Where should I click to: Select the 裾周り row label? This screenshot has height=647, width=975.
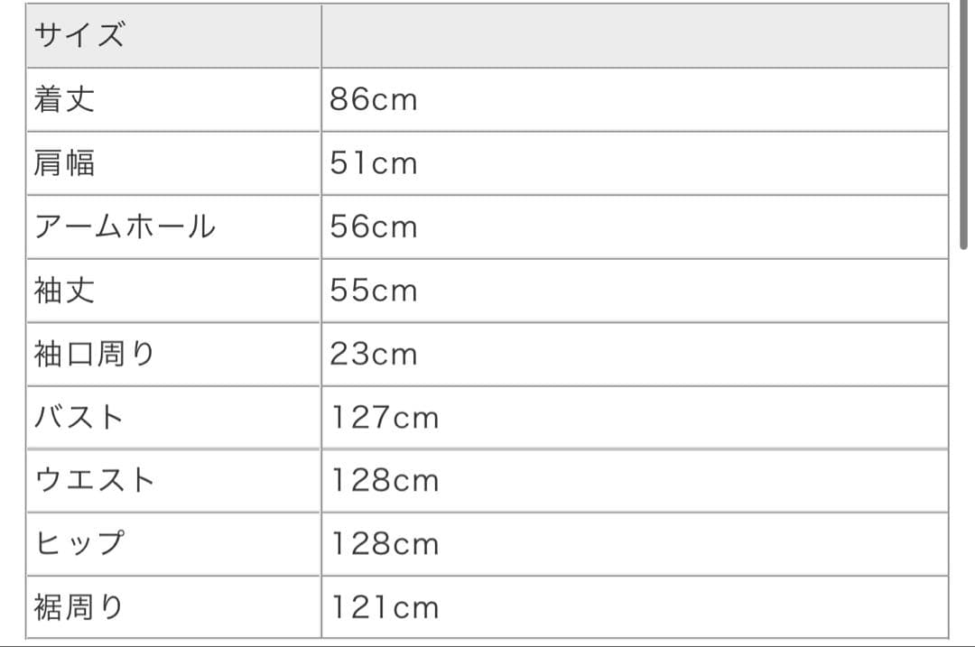[79, 607]
